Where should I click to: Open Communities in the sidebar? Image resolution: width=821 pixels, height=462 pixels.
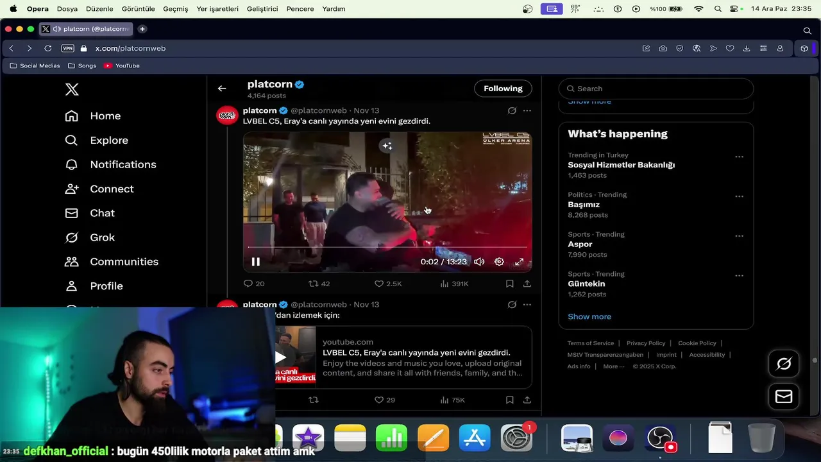(x=112, y=262)
